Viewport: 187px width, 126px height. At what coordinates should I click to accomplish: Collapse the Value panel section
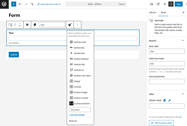coord(182,94)
